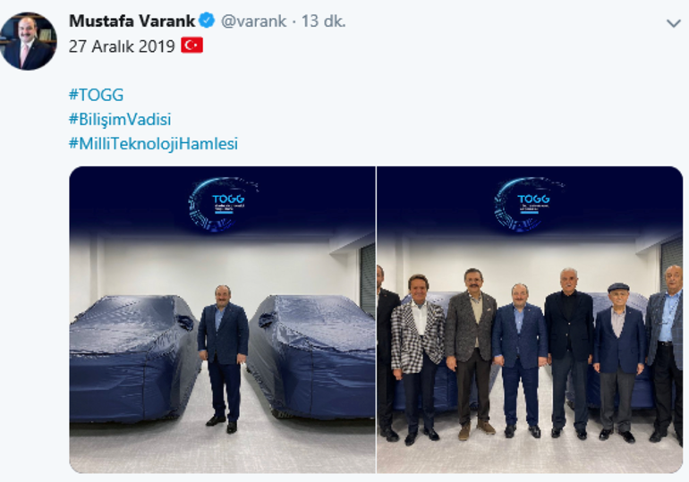Click the Turkish flag emoji

[x=192, y=46]
